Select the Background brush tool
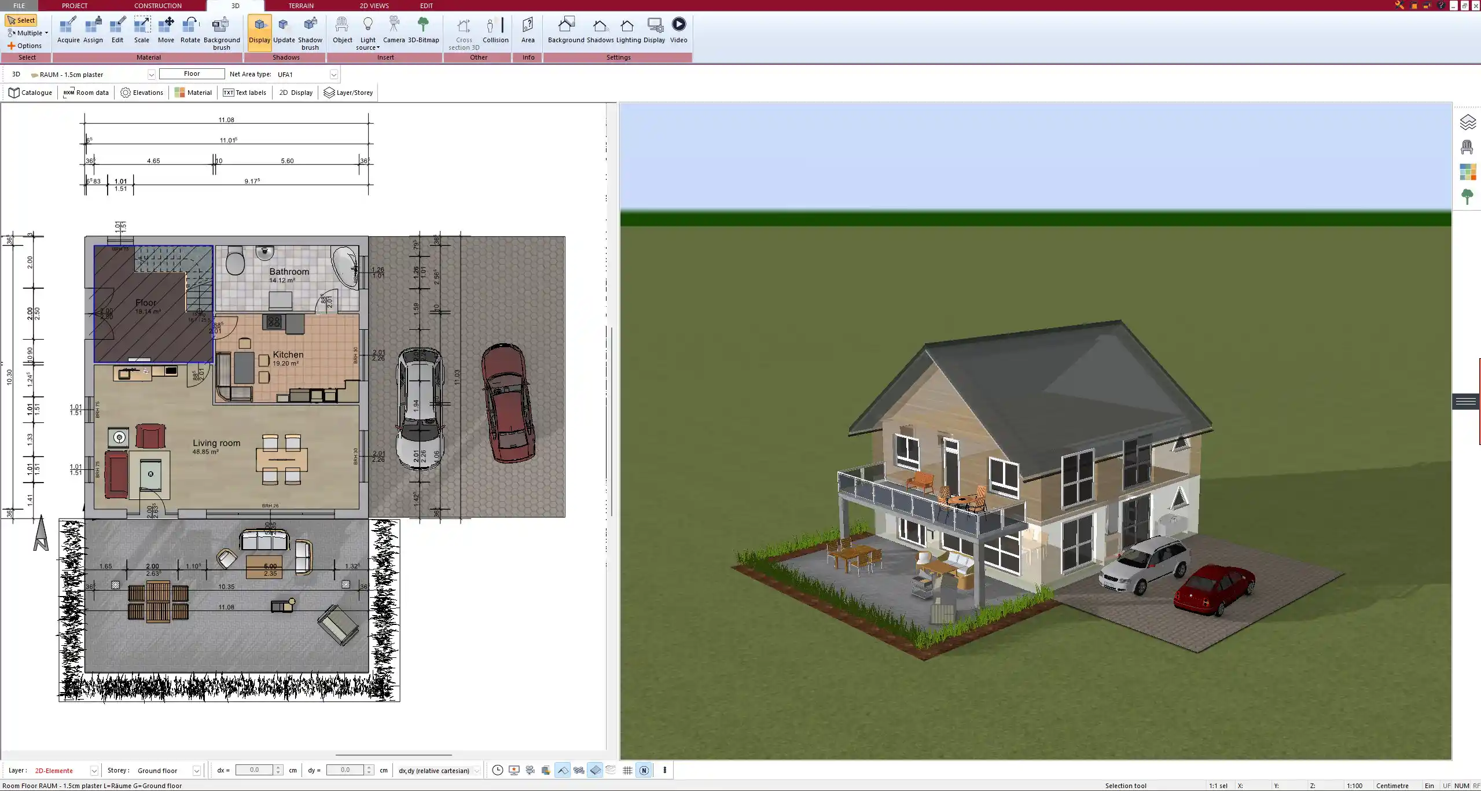The image size is (1481, 791). (222, 34)
